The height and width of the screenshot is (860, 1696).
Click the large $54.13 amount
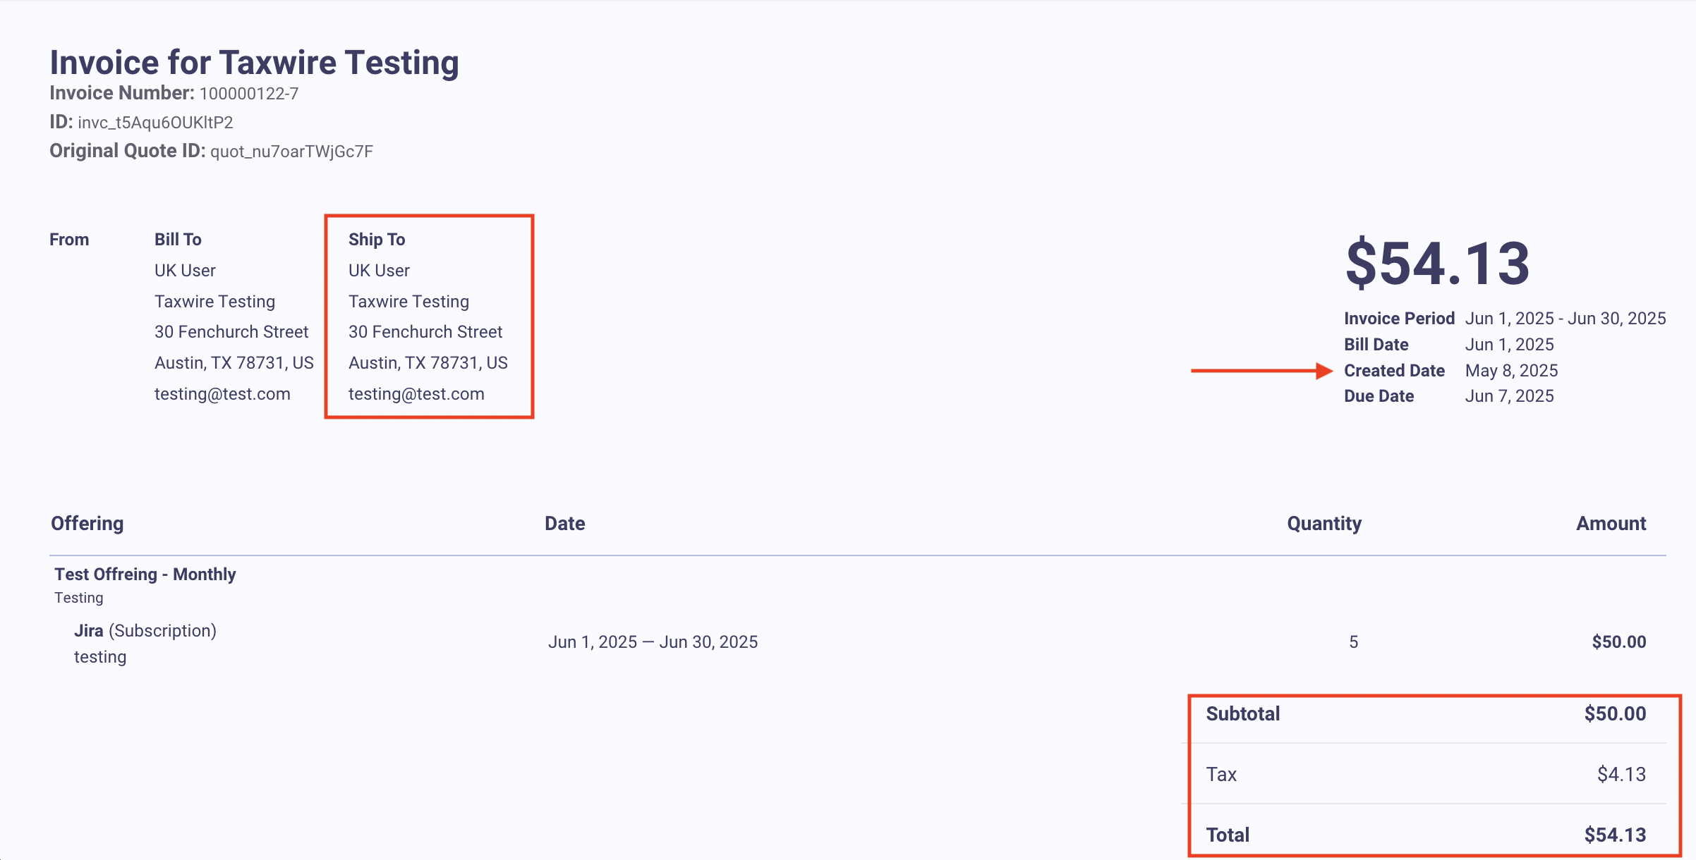tap(1437, 264)
